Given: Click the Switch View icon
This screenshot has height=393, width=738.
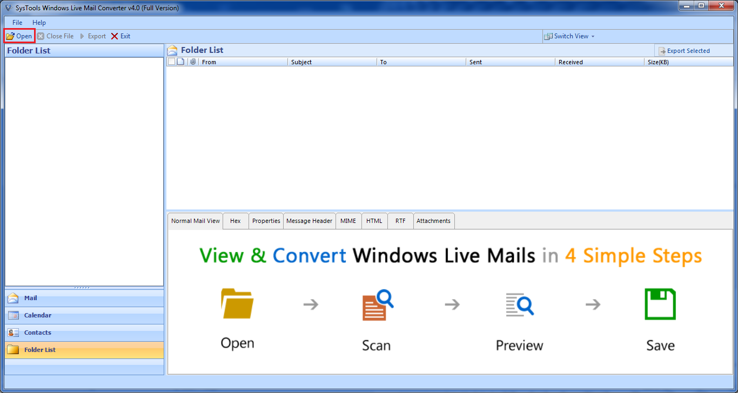Looking at the screenshot, I should pyautogui.click(x=549, y=36).
